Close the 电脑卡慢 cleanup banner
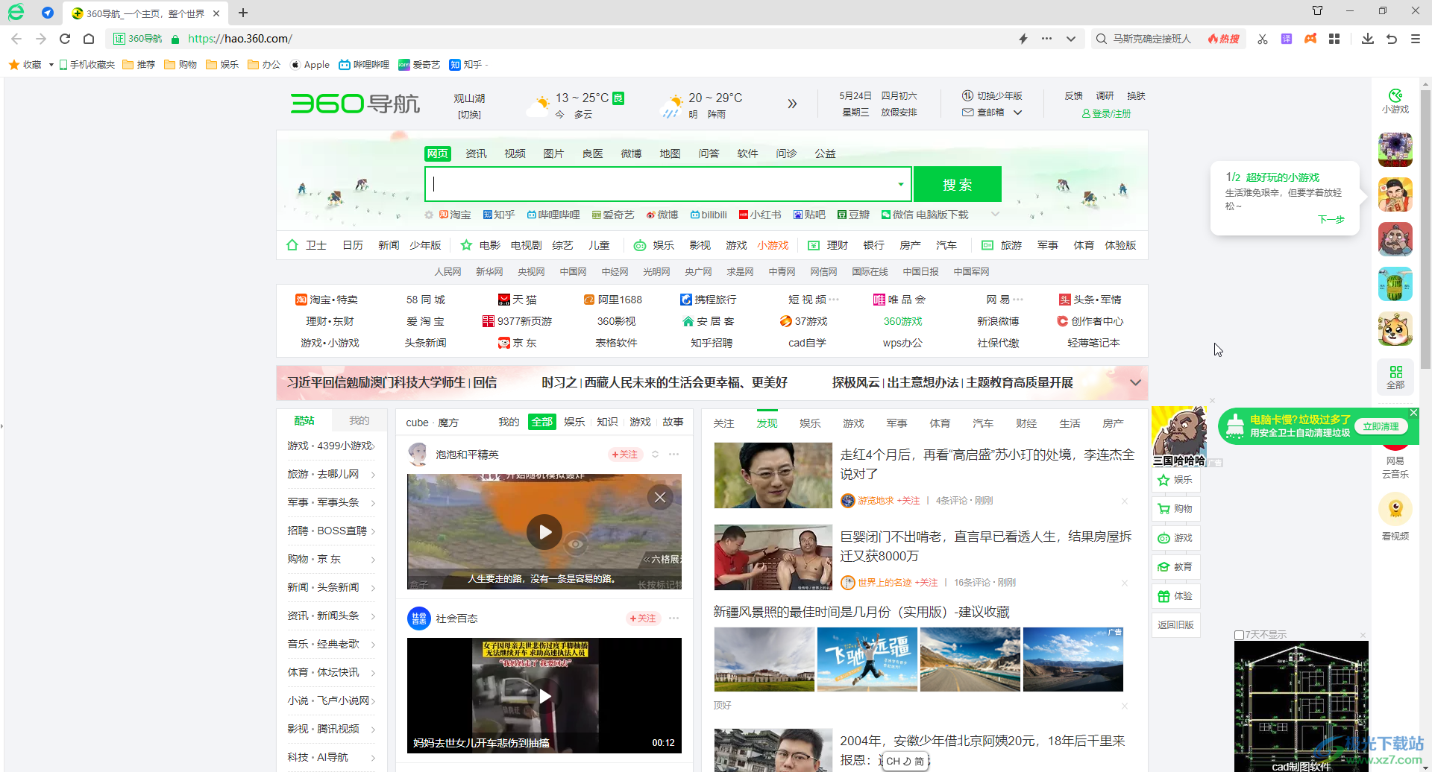Image resolution: width=1432 pixels, height=772 pixels. click(1413, 412)
